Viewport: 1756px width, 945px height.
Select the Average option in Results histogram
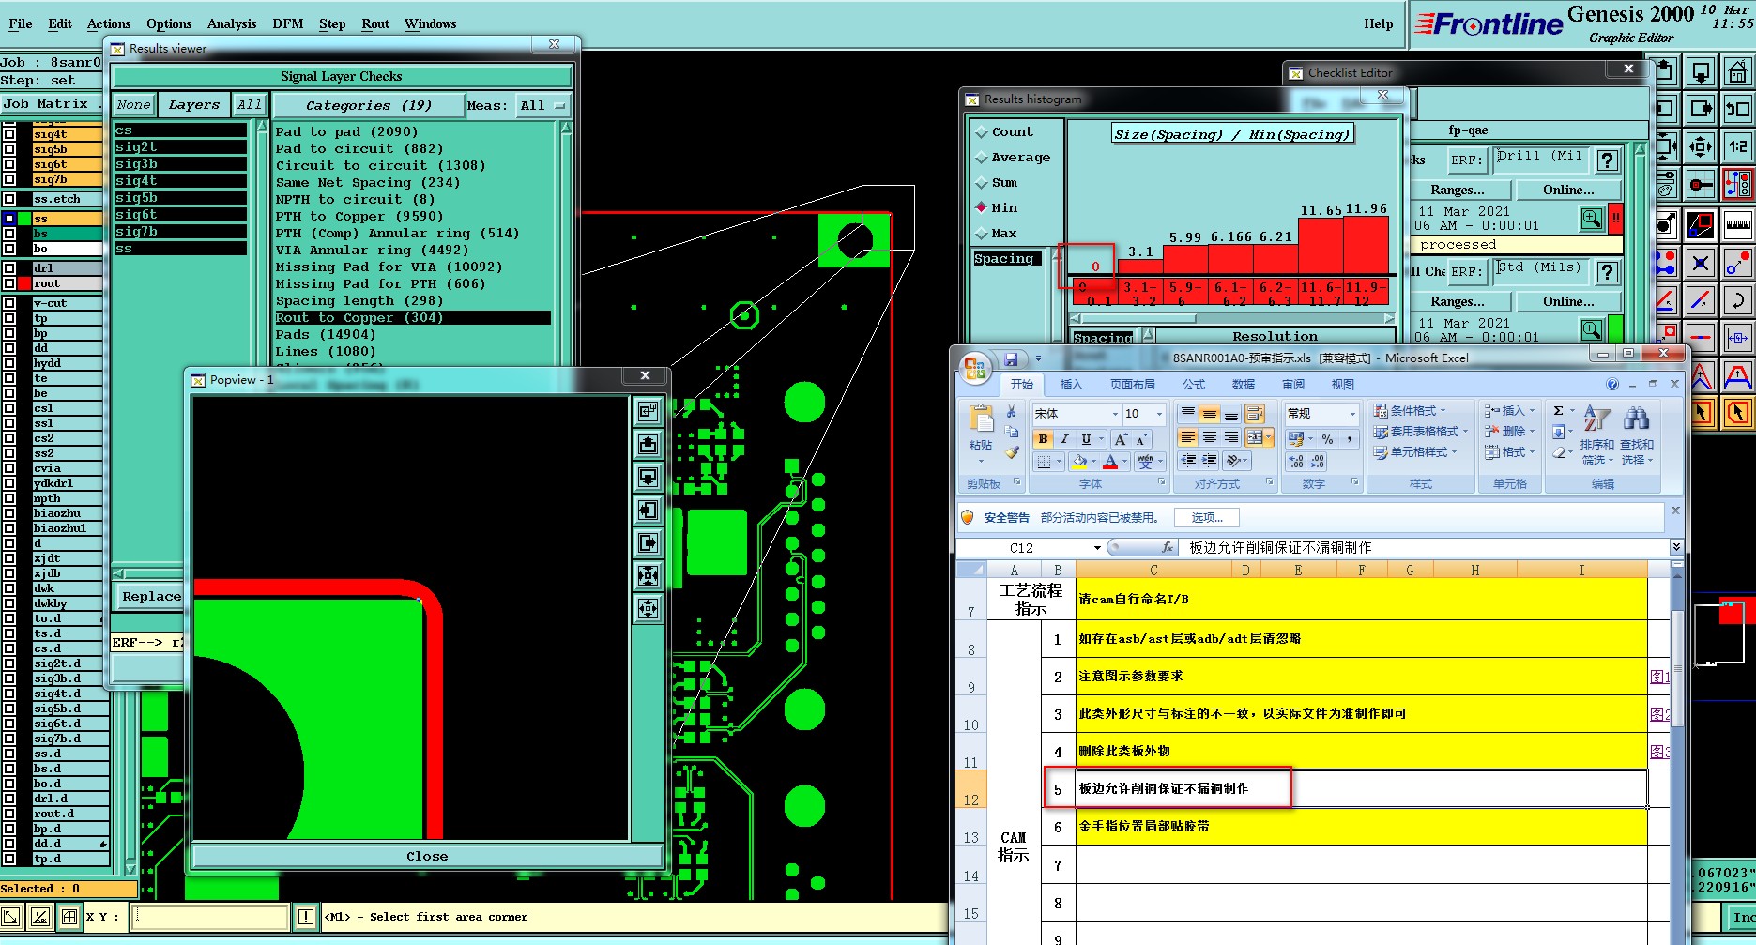point(1013,158)
